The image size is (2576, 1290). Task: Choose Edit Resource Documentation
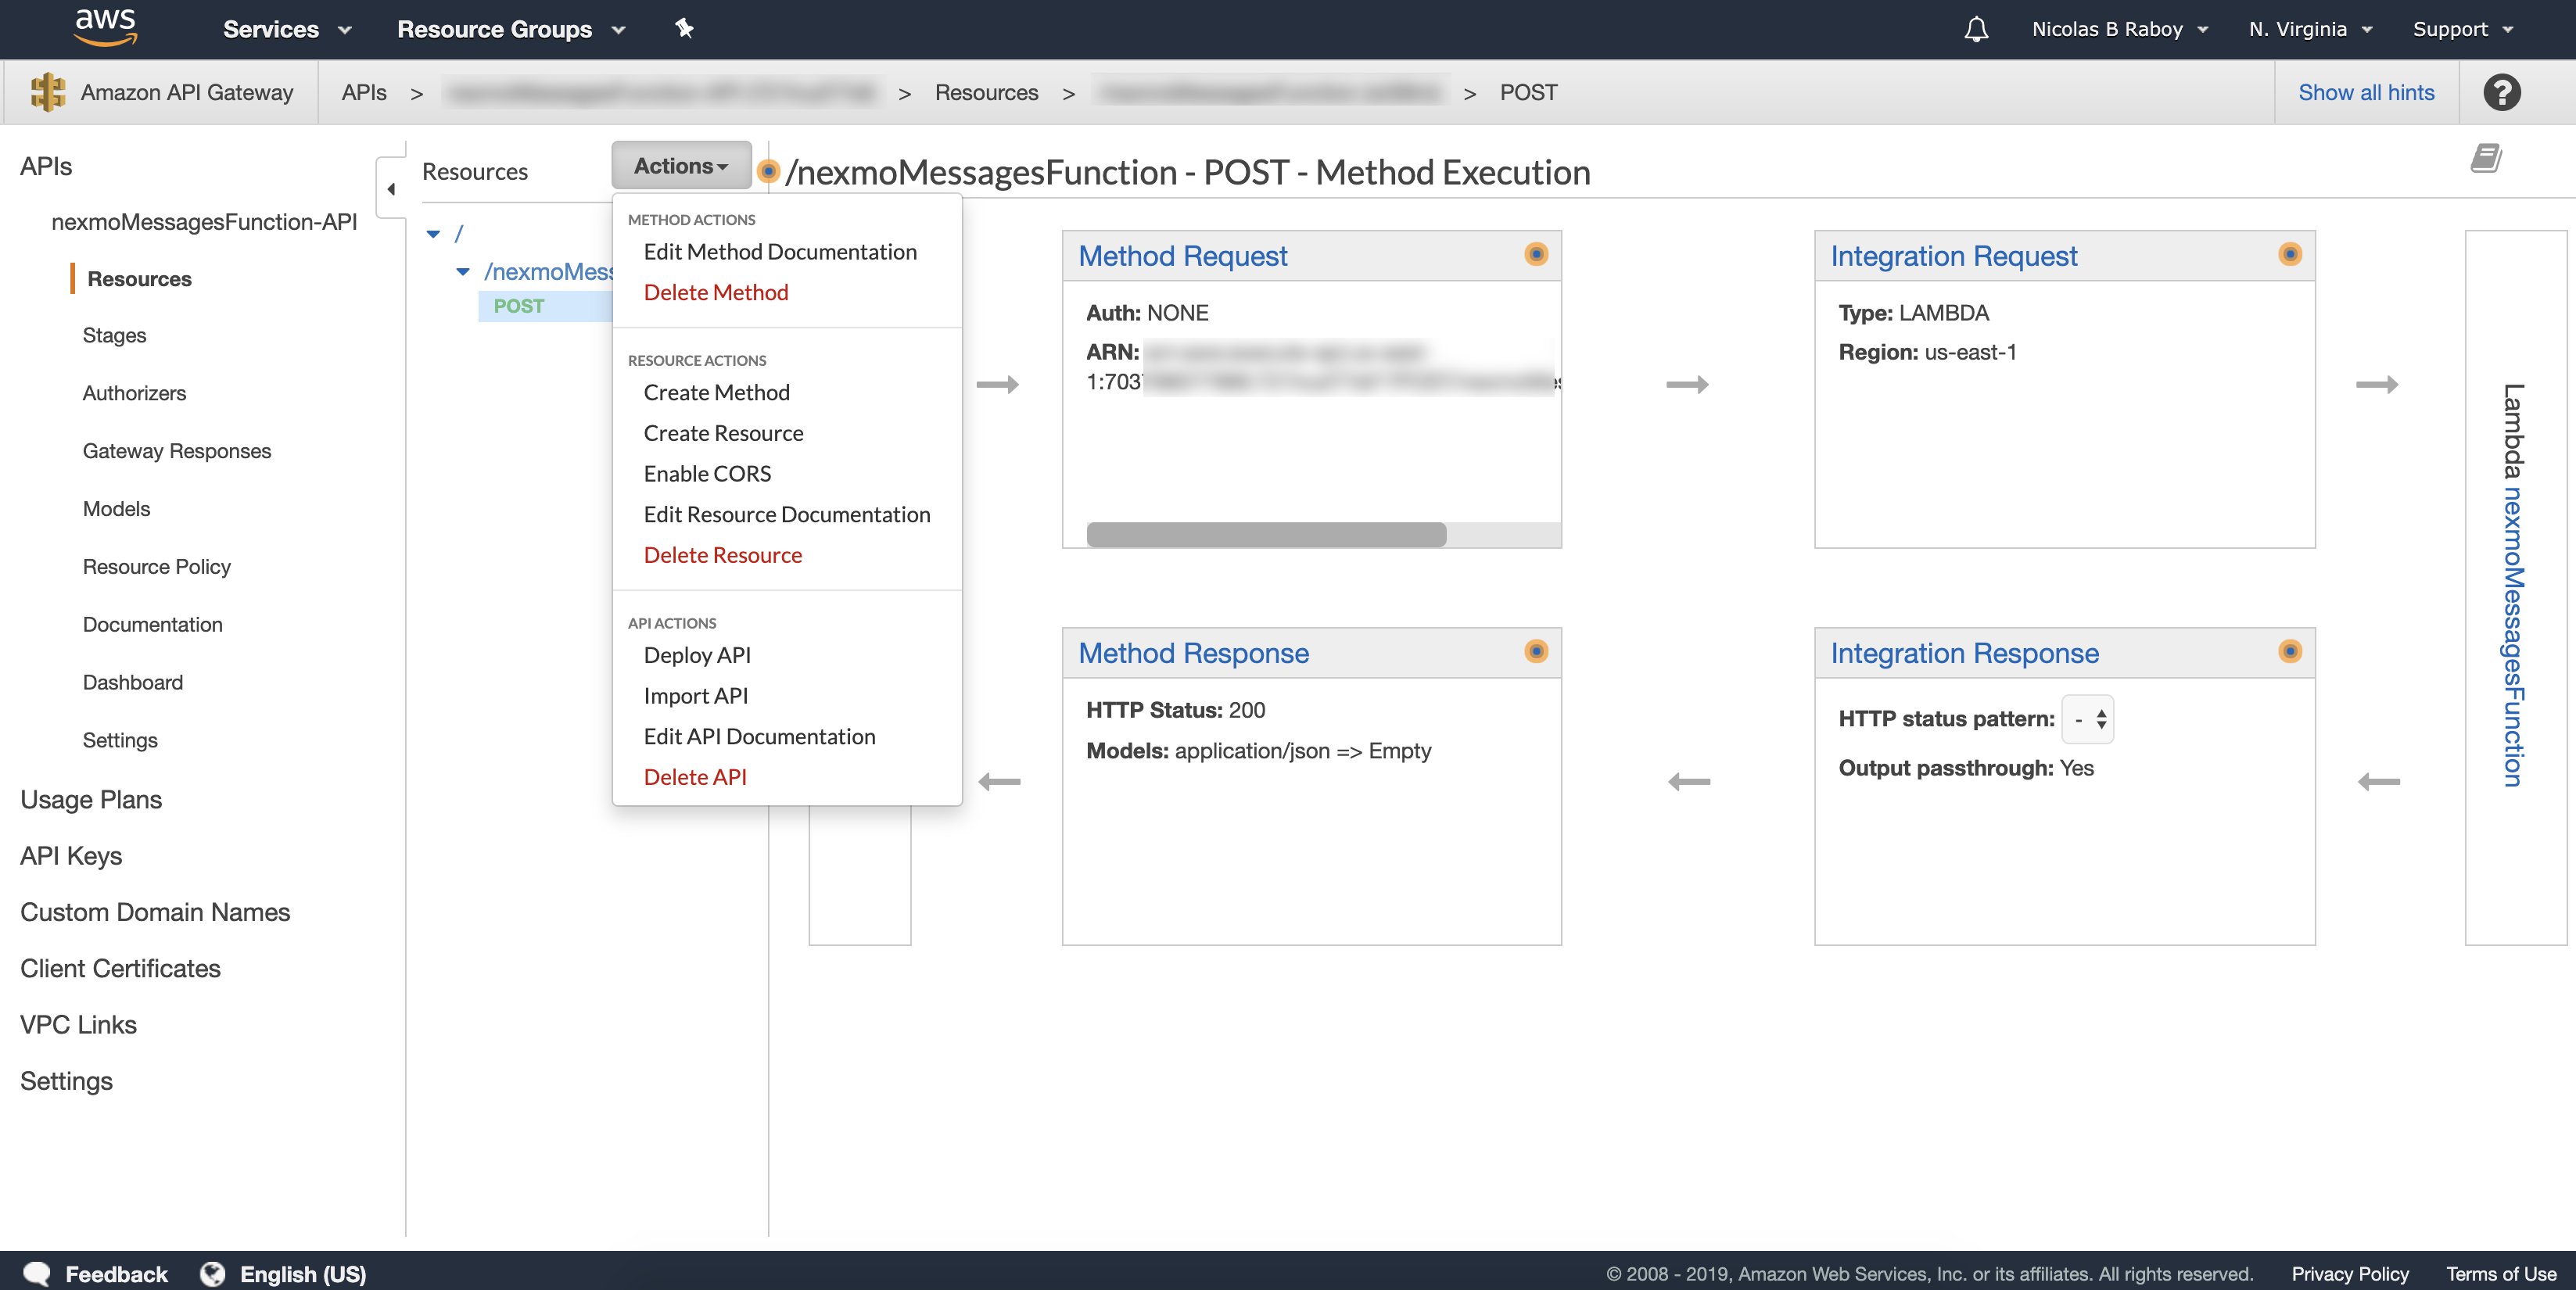(787, 514)
